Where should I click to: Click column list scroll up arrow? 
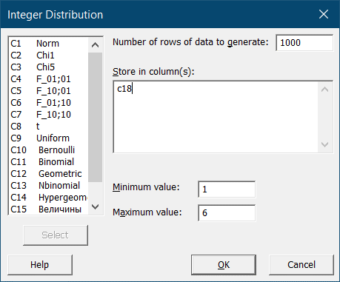point(95,45)
